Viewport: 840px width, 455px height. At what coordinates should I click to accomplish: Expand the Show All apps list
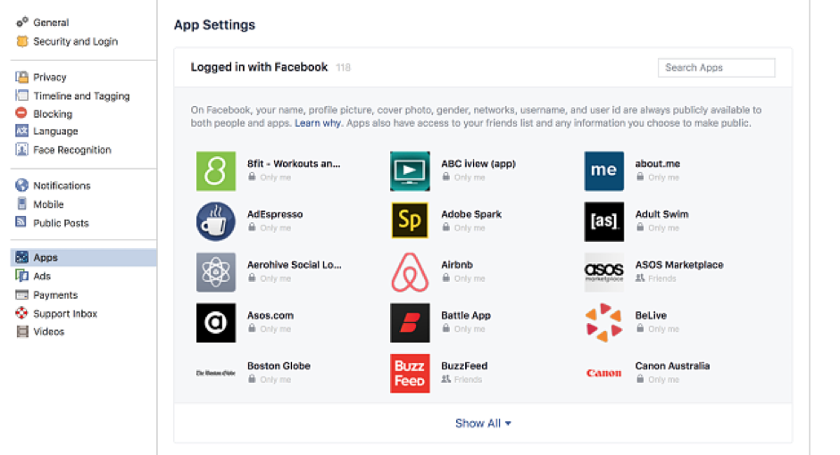[483, 423]
